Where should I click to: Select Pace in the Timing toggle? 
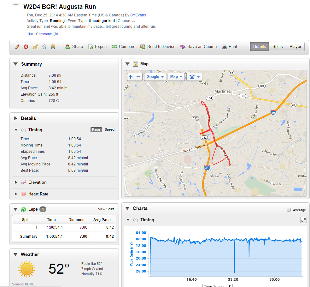tap(96, 130)
